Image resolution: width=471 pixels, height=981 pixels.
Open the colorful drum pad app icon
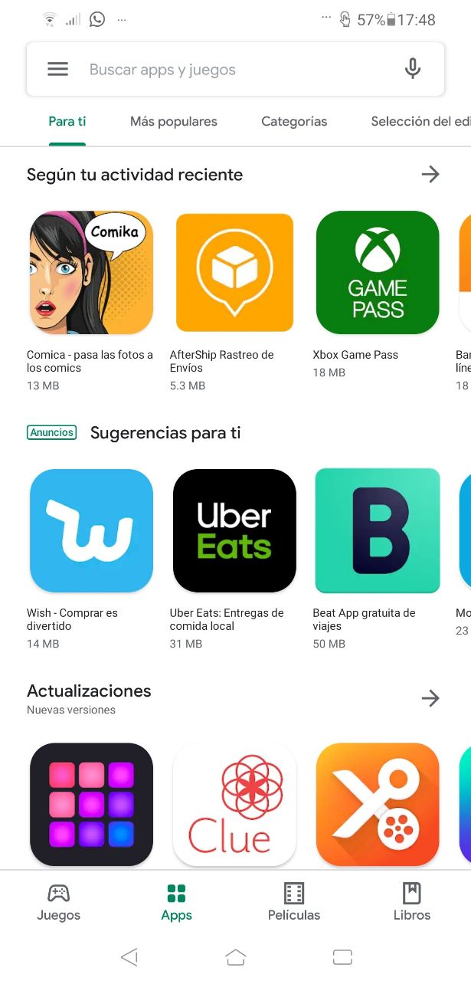point(91,805)
